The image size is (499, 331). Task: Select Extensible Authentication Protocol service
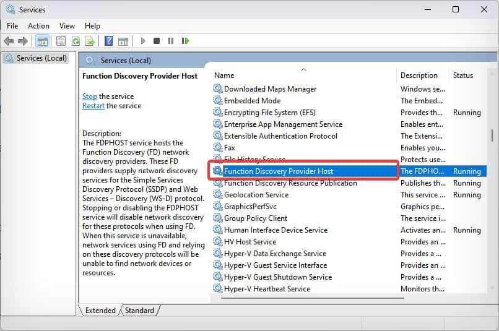[x=349, y=135]
